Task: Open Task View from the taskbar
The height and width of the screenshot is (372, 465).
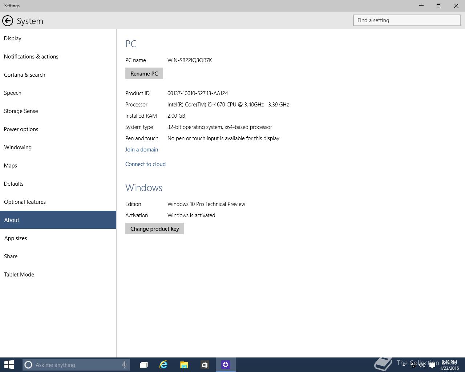Action: coord(144,365)
